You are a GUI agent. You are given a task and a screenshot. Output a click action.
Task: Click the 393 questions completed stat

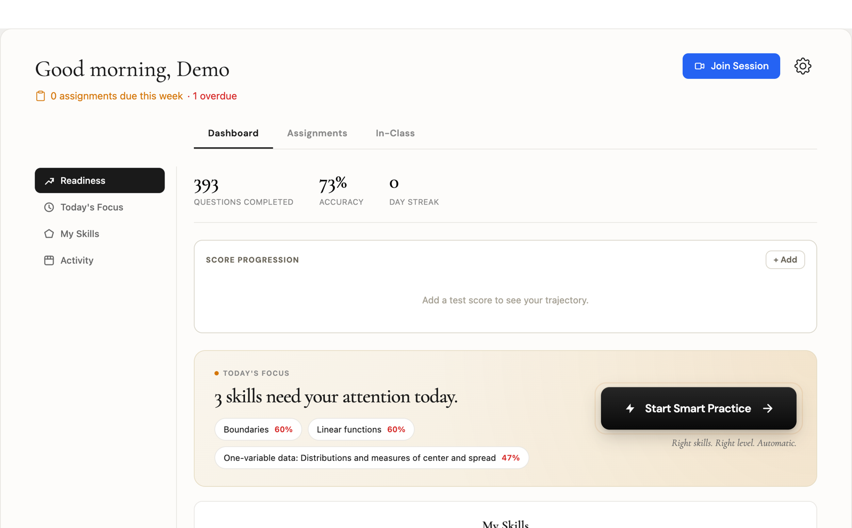pyautogui.click(x=243, y=191)
